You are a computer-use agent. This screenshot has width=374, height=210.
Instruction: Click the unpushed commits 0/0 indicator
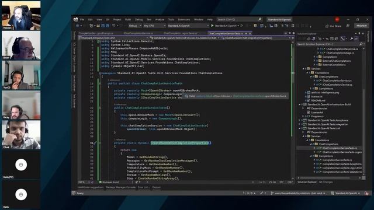click(x=249, y=193)
